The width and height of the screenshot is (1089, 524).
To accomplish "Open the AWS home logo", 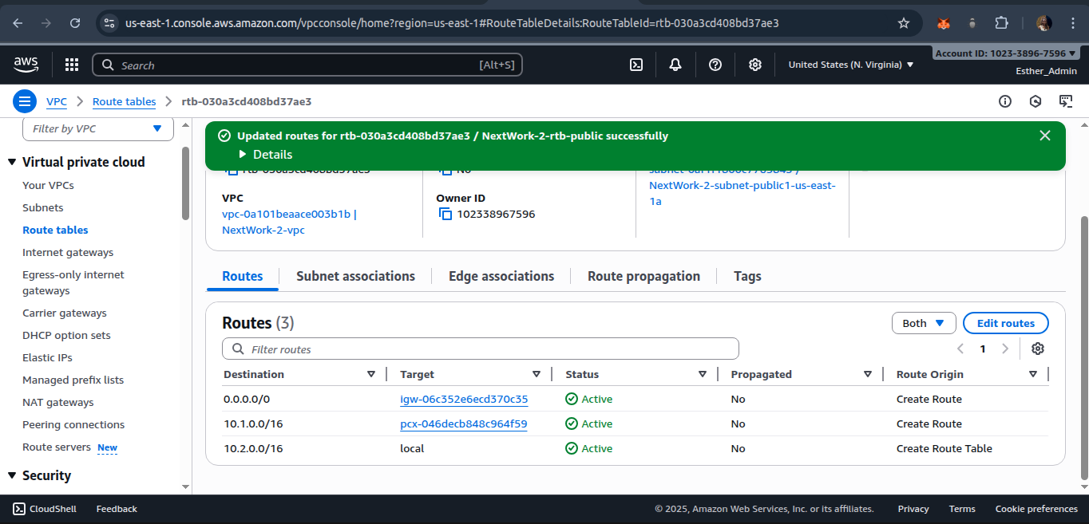I will point(26,64).
